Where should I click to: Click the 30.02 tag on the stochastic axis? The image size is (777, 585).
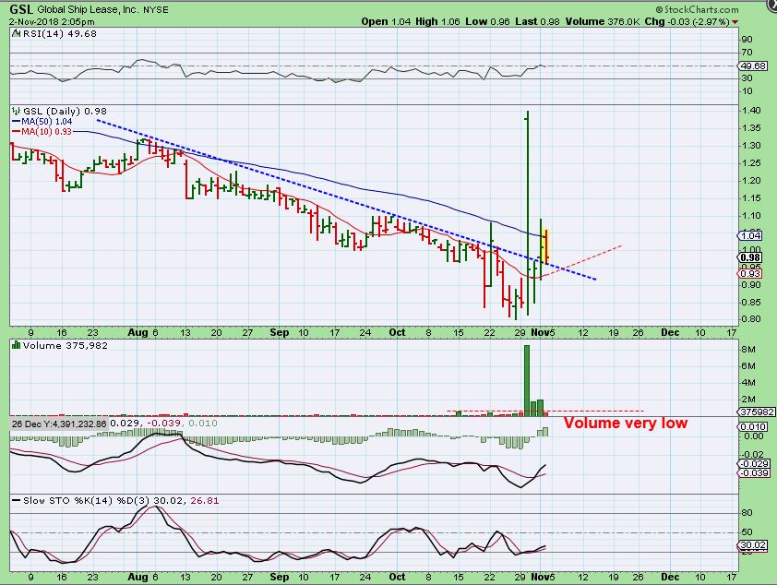753,545
